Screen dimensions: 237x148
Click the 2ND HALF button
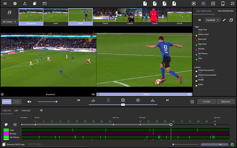[x=226, y=102]
